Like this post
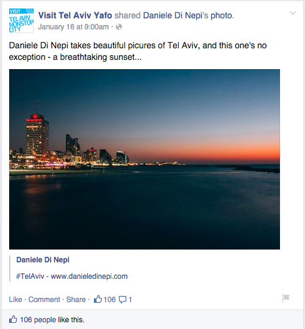 pos(15,300)
